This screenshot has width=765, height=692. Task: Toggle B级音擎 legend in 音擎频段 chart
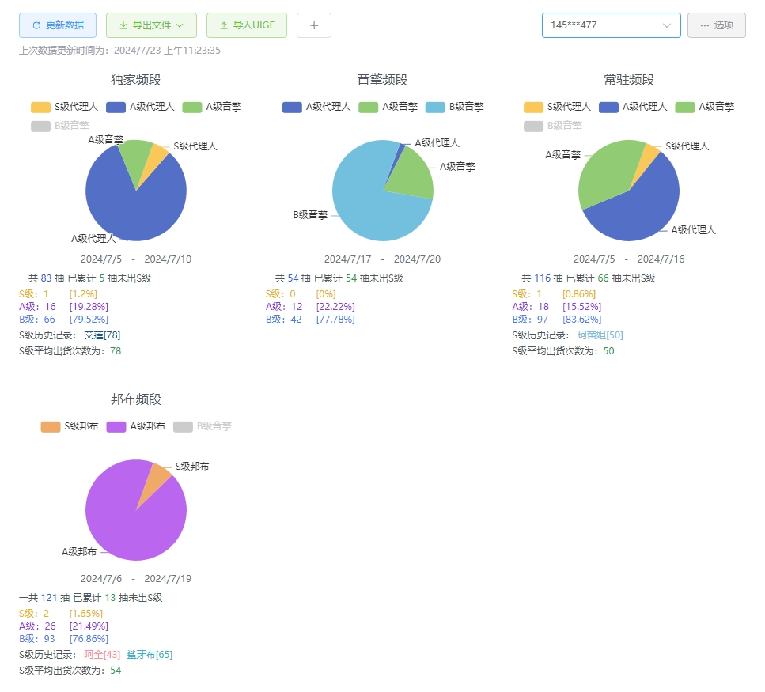point(454,107)
